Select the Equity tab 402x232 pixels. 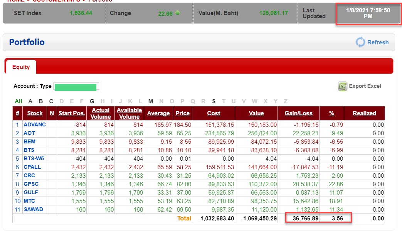21,67
